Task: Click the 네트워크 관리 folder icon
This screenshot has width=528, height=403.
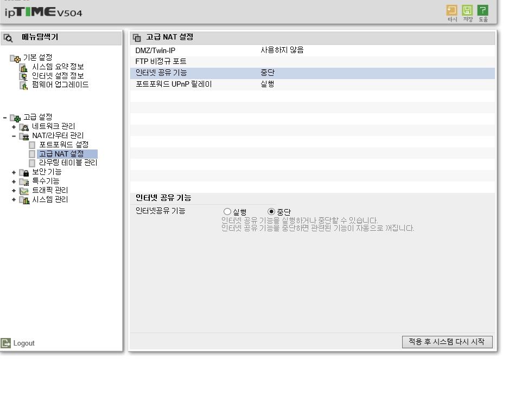Action: pyautogui.click(x=24, y=127)
